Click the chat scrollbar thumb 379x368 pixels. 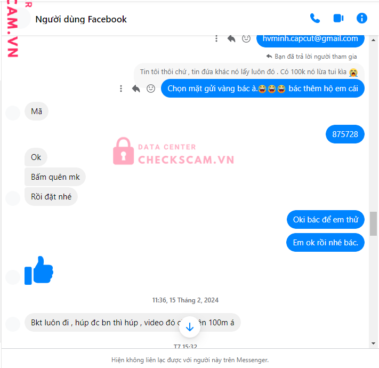(x=373, y=223)
